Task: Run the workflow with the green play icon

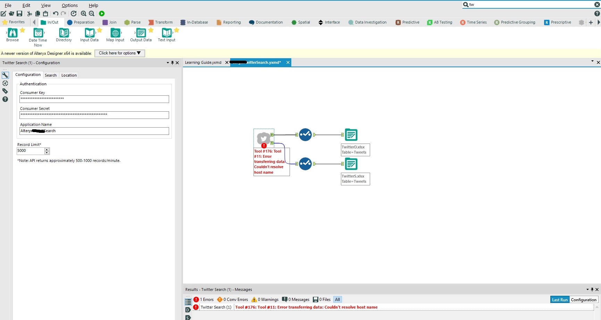Action: coord(102,14)
